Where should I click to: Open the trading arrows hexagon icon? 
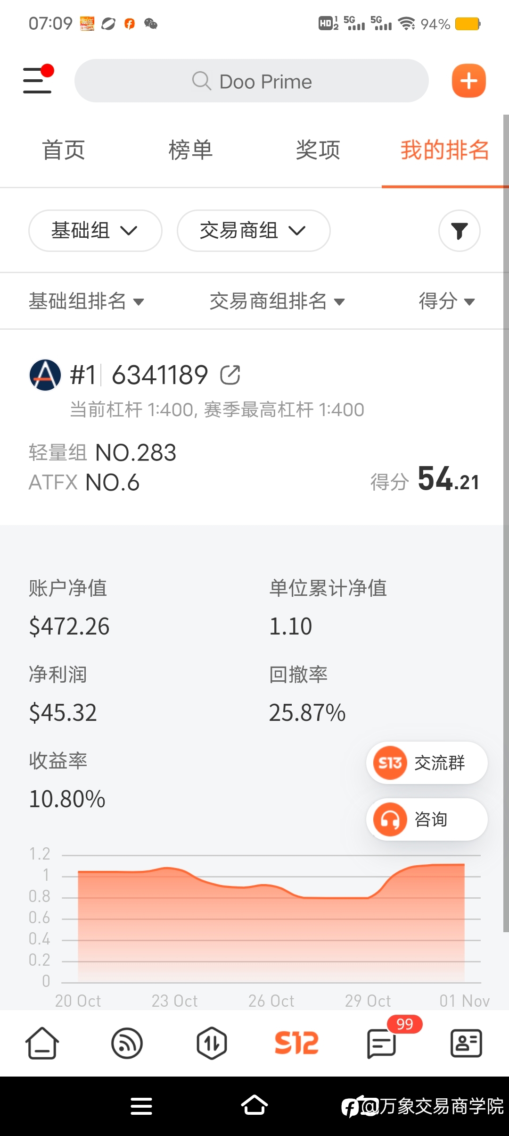[x=212, y=1043]
